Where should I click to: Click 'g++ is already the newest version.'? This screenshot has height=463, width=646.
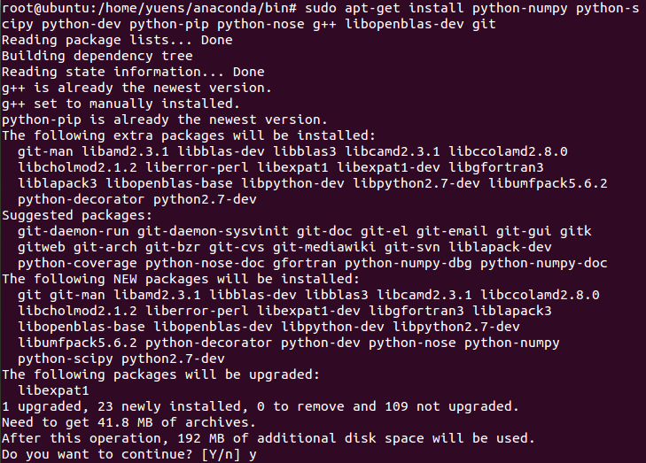coord(136,88)
